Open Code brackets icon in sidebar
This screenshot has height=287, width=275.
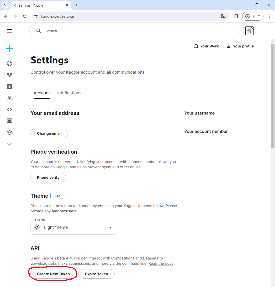point(9,110)
